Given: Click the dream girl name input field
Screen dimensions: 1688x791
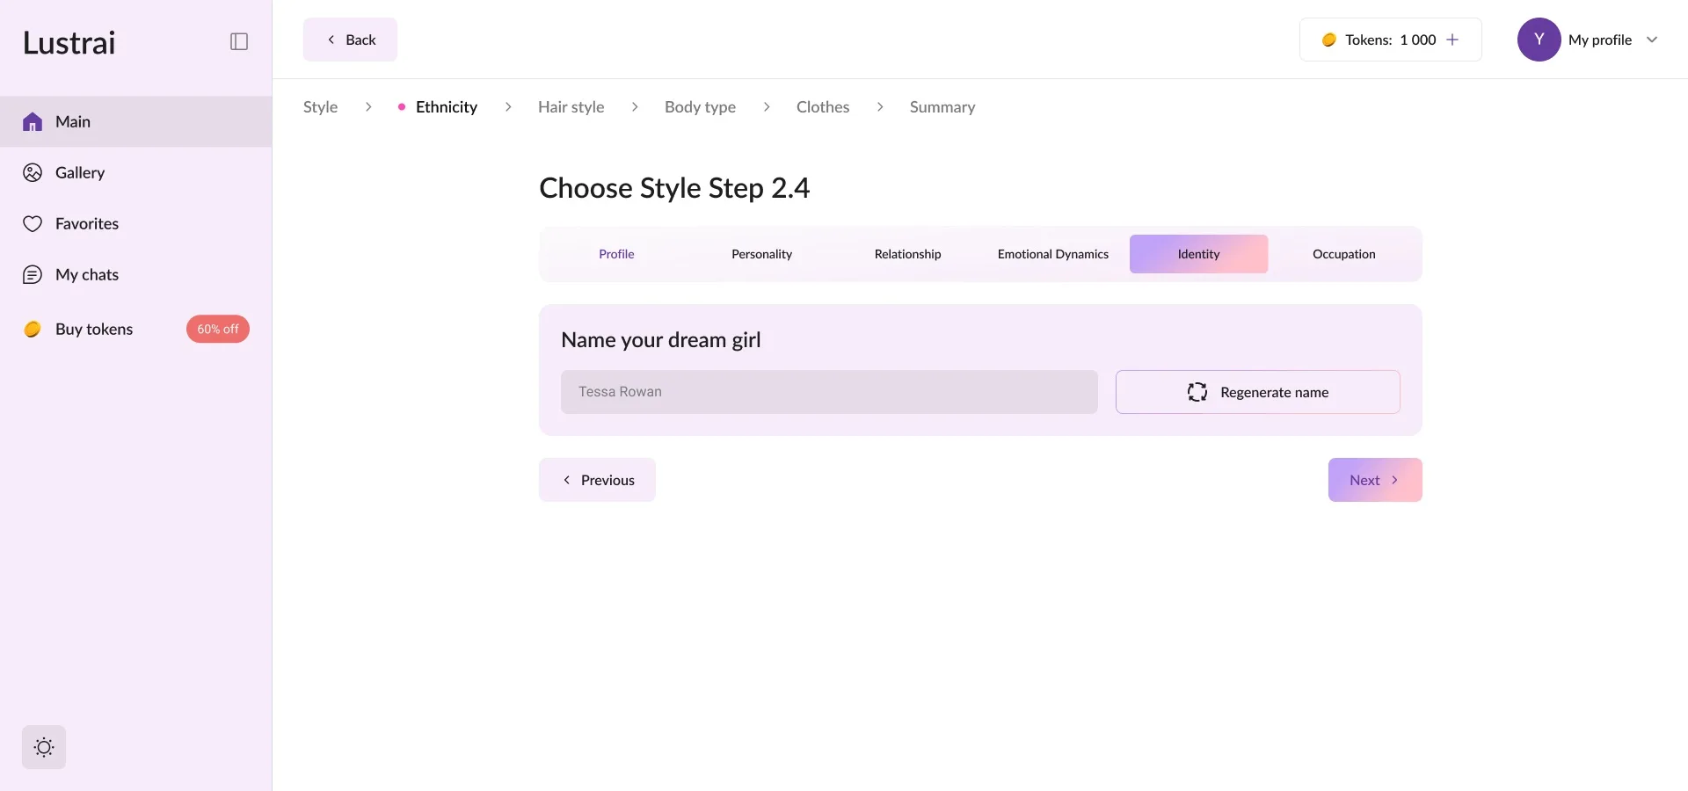Looking at the screenshot, I should tap(828, 392).
